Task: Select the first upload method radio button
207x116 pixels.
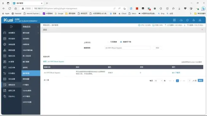Action: click(109, 42)
